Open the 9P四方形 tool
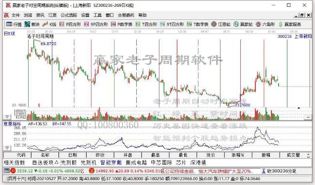This screenshot has width=315, height=185. pyautogui.click(x=96, y=24)
